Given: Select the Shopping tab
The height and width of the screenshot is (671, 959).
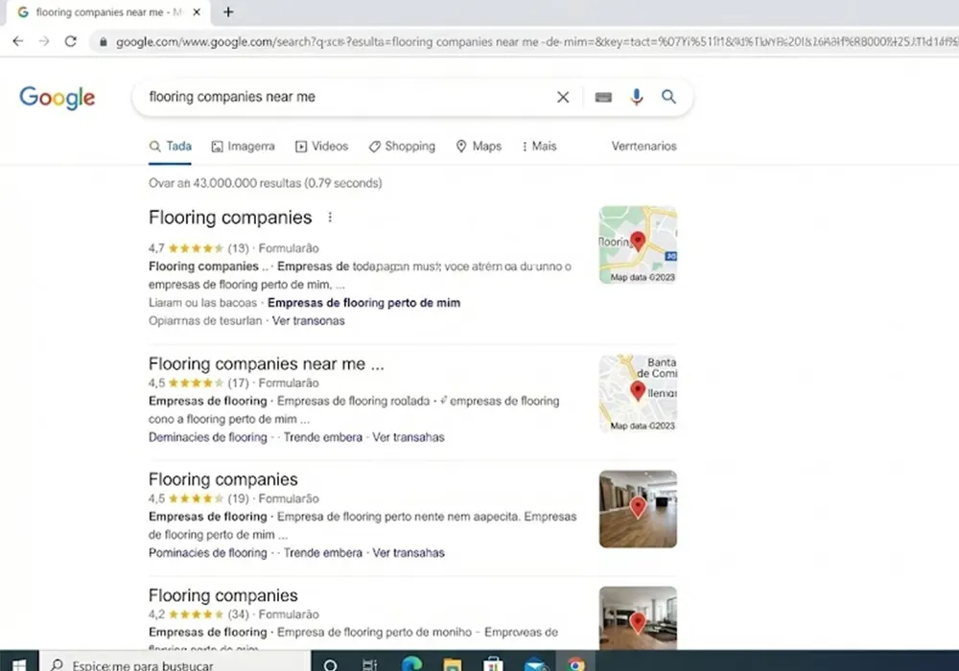Looking at the screenshot, I should point(402,146).
